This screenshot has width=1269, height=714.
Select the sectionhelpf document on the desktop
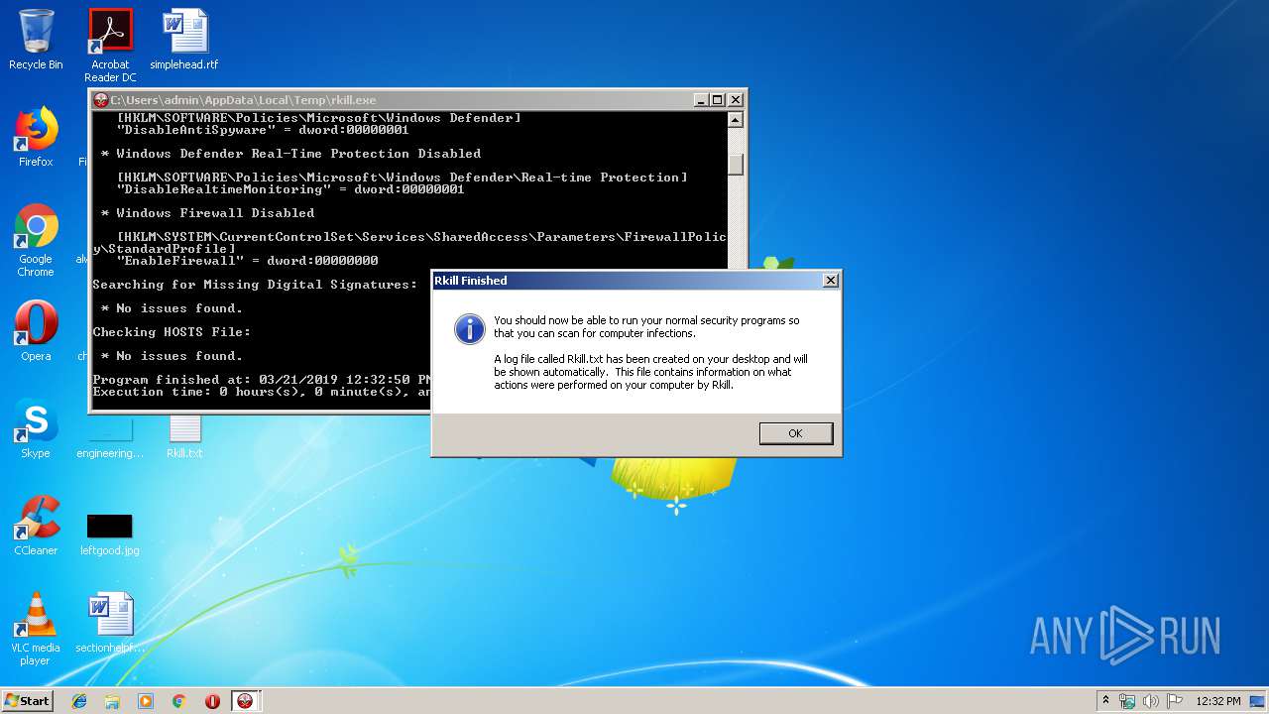tap(110, 623)
